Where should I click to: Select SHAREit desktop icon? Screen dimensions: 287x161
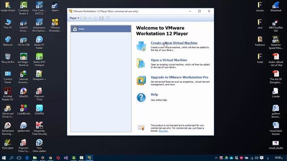tap(39, 110)
